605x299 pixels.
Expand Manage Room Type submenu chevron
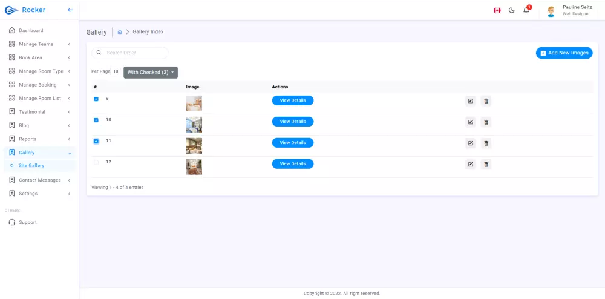[x=69, y=71]
